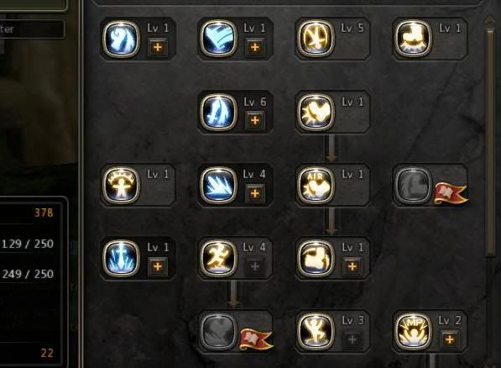Select the golden running figure Lv 4 skill
The image size is (501, 368).
pyautogui.click(x=218, y=258)
